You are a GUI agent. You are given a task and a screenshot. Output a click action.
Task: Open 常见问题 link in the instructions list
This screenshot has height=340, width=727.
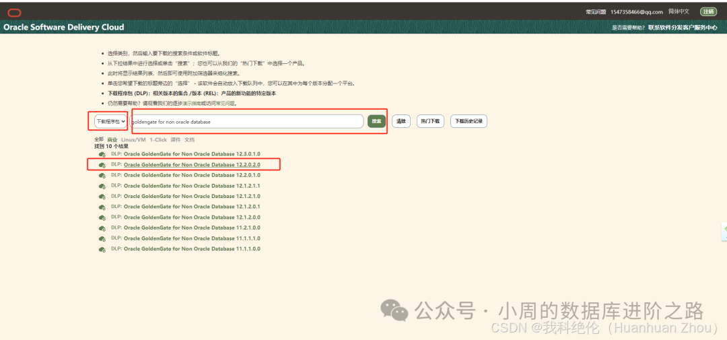coord(226,104)
